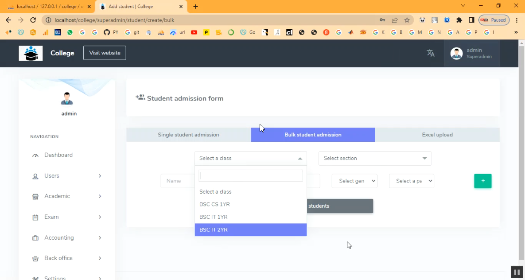Expand the Accounting submenu chevron
Screen dimensions: 525x280
click(100, 238)
